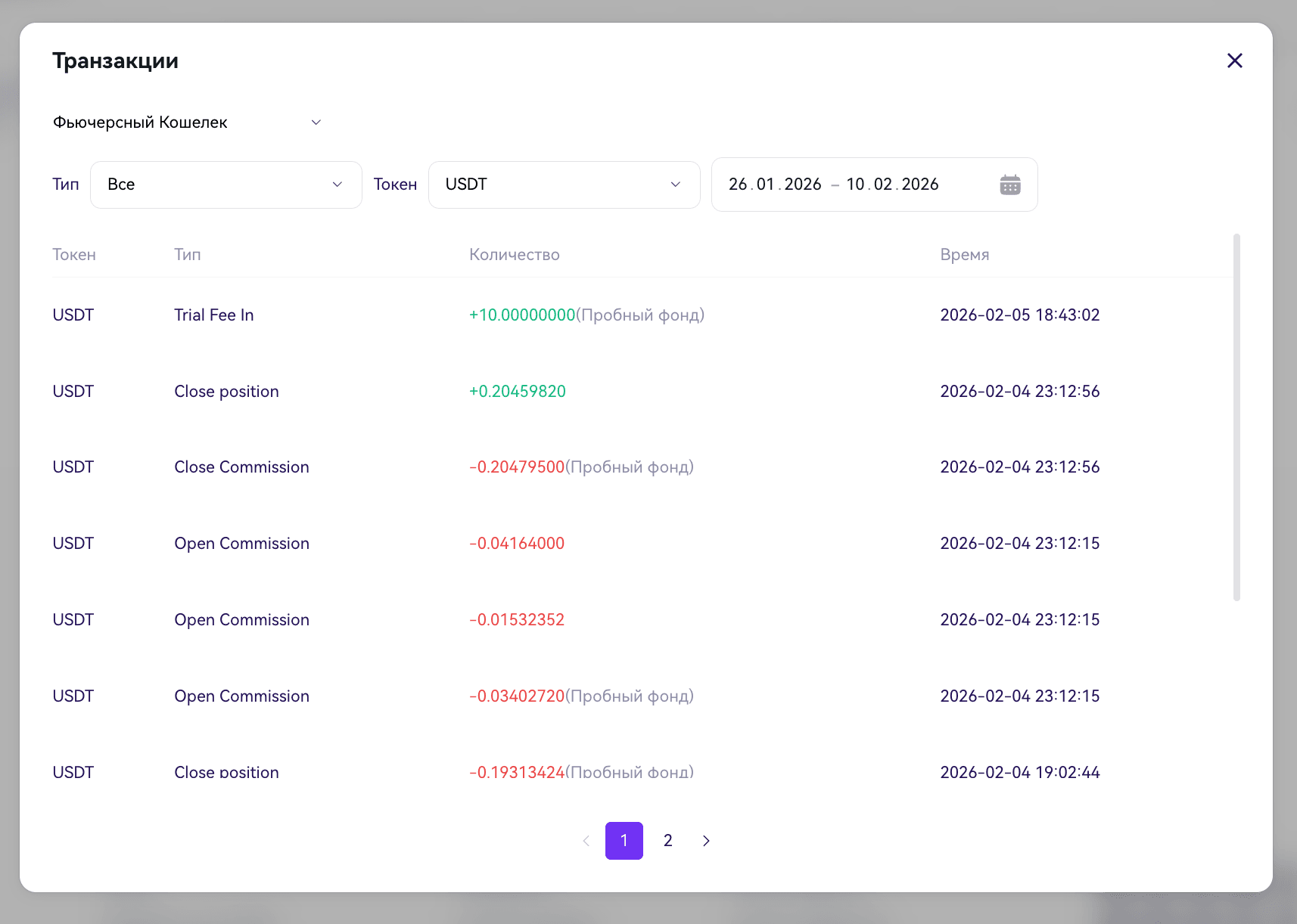The image size is (1297, 924).
Task: Expand the Фьючерсный Кошелек wallet selector
Action: [x=187, y=122]
